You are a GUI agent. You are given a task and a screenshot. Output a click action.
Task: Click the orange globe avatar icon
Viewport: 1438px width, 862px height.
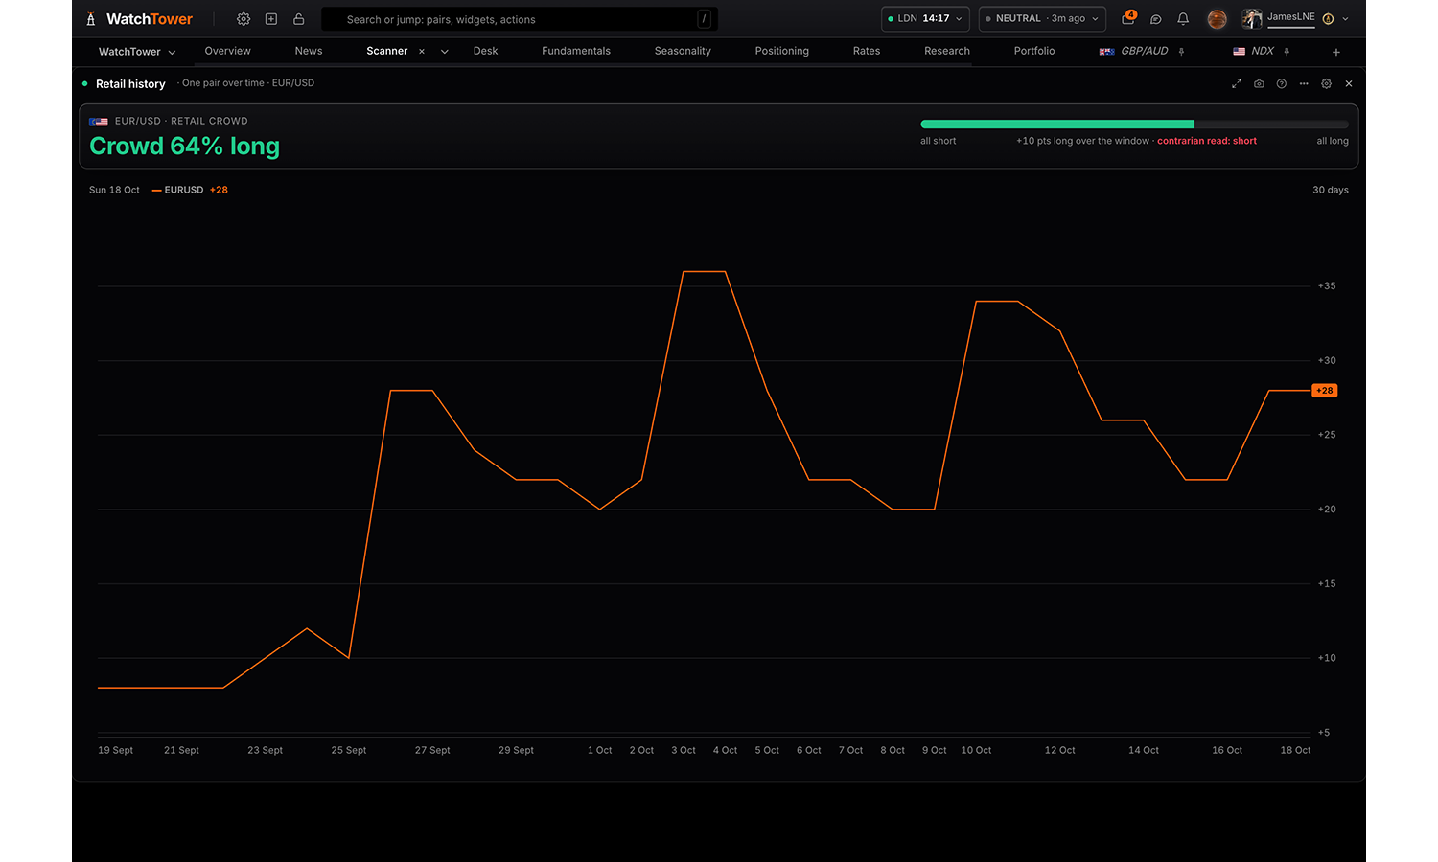1218,19
